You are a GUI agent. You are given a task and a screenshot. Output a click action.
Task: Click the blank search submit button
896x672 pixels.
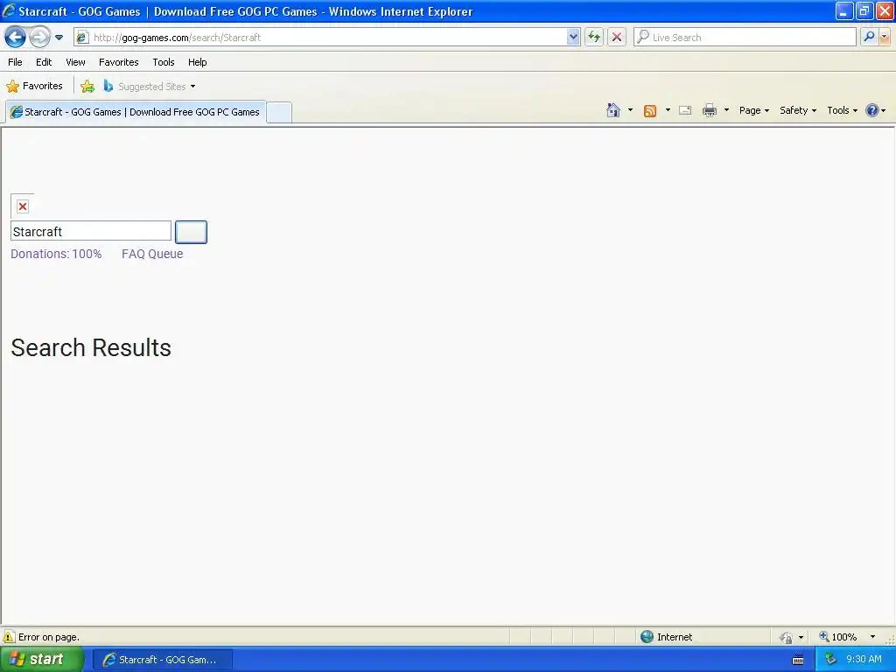click(191, 232)
